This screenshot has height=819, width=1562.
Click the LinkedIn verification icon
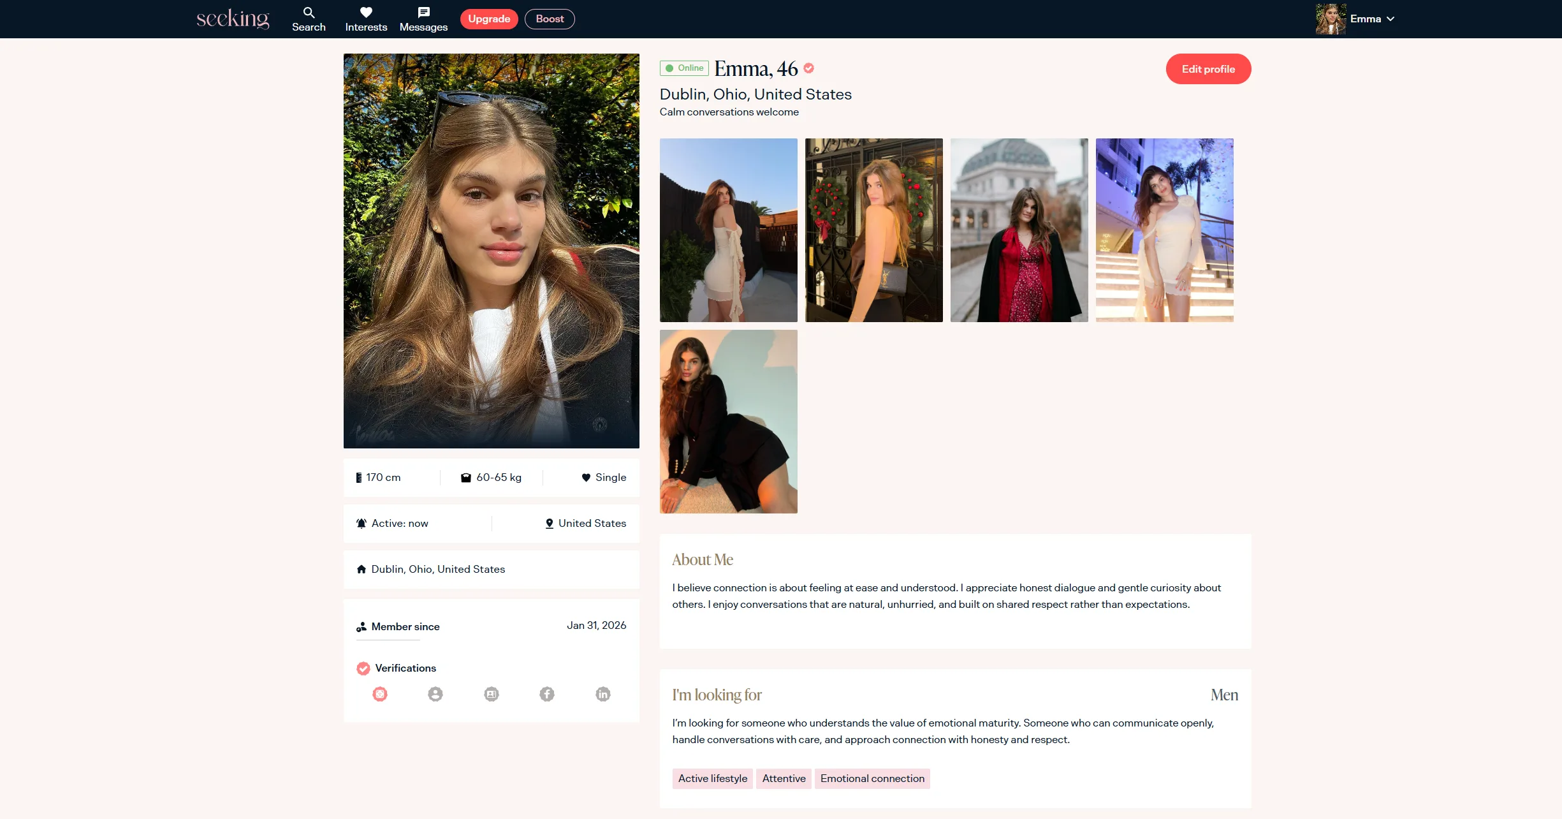pos(602,694)
